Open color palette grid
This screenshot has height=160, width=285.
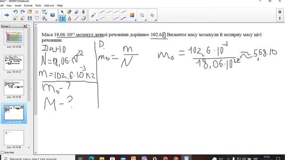pyautogui.click(x=132, y=15)
